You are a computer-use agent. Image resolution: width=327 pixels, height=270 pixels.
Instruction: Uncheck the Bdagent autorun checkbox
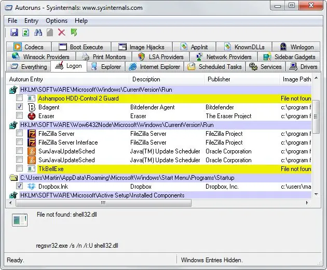click(19, 107)
